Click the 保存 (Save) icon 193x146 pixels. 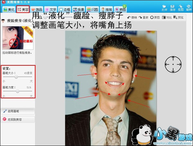(x=173, y=8)
